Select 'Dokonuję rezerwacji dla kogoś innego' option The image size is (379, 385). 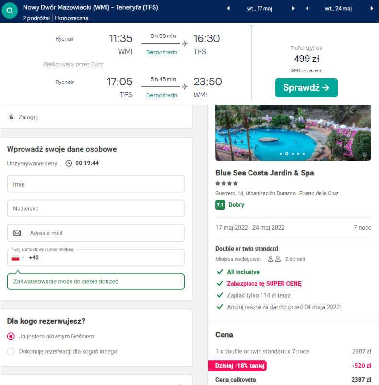pyautogui.click(x=11, y=351)
